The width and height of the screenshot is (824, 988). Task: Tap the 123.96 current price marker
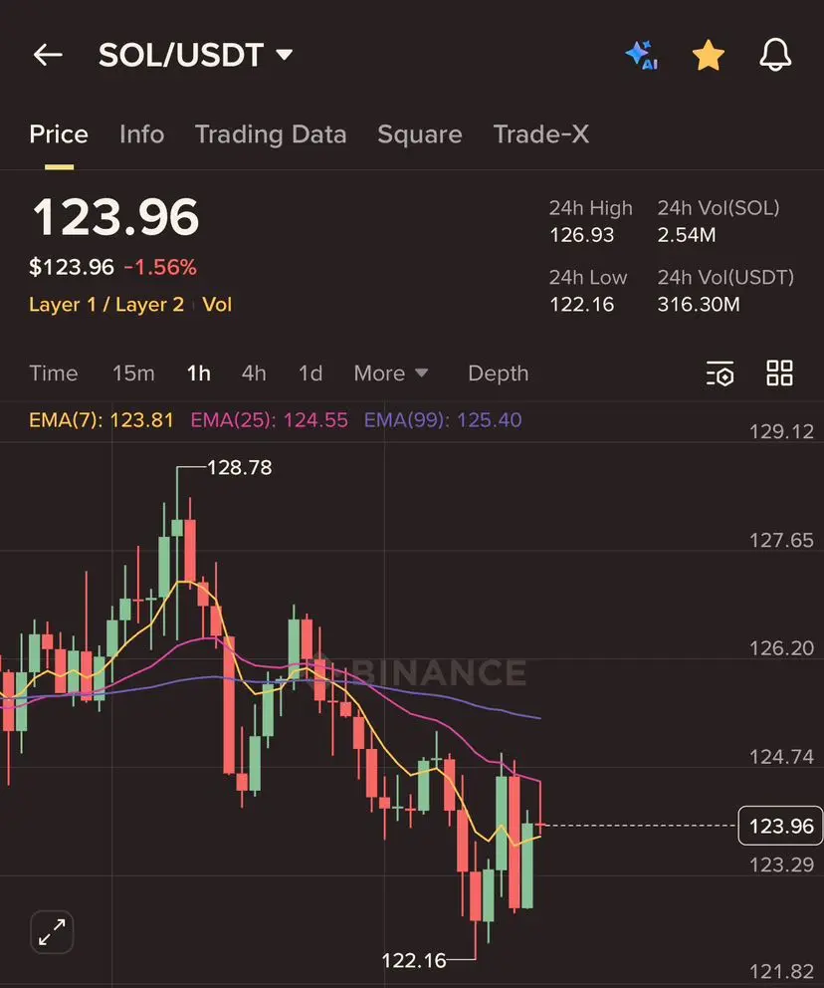point(780,826)
